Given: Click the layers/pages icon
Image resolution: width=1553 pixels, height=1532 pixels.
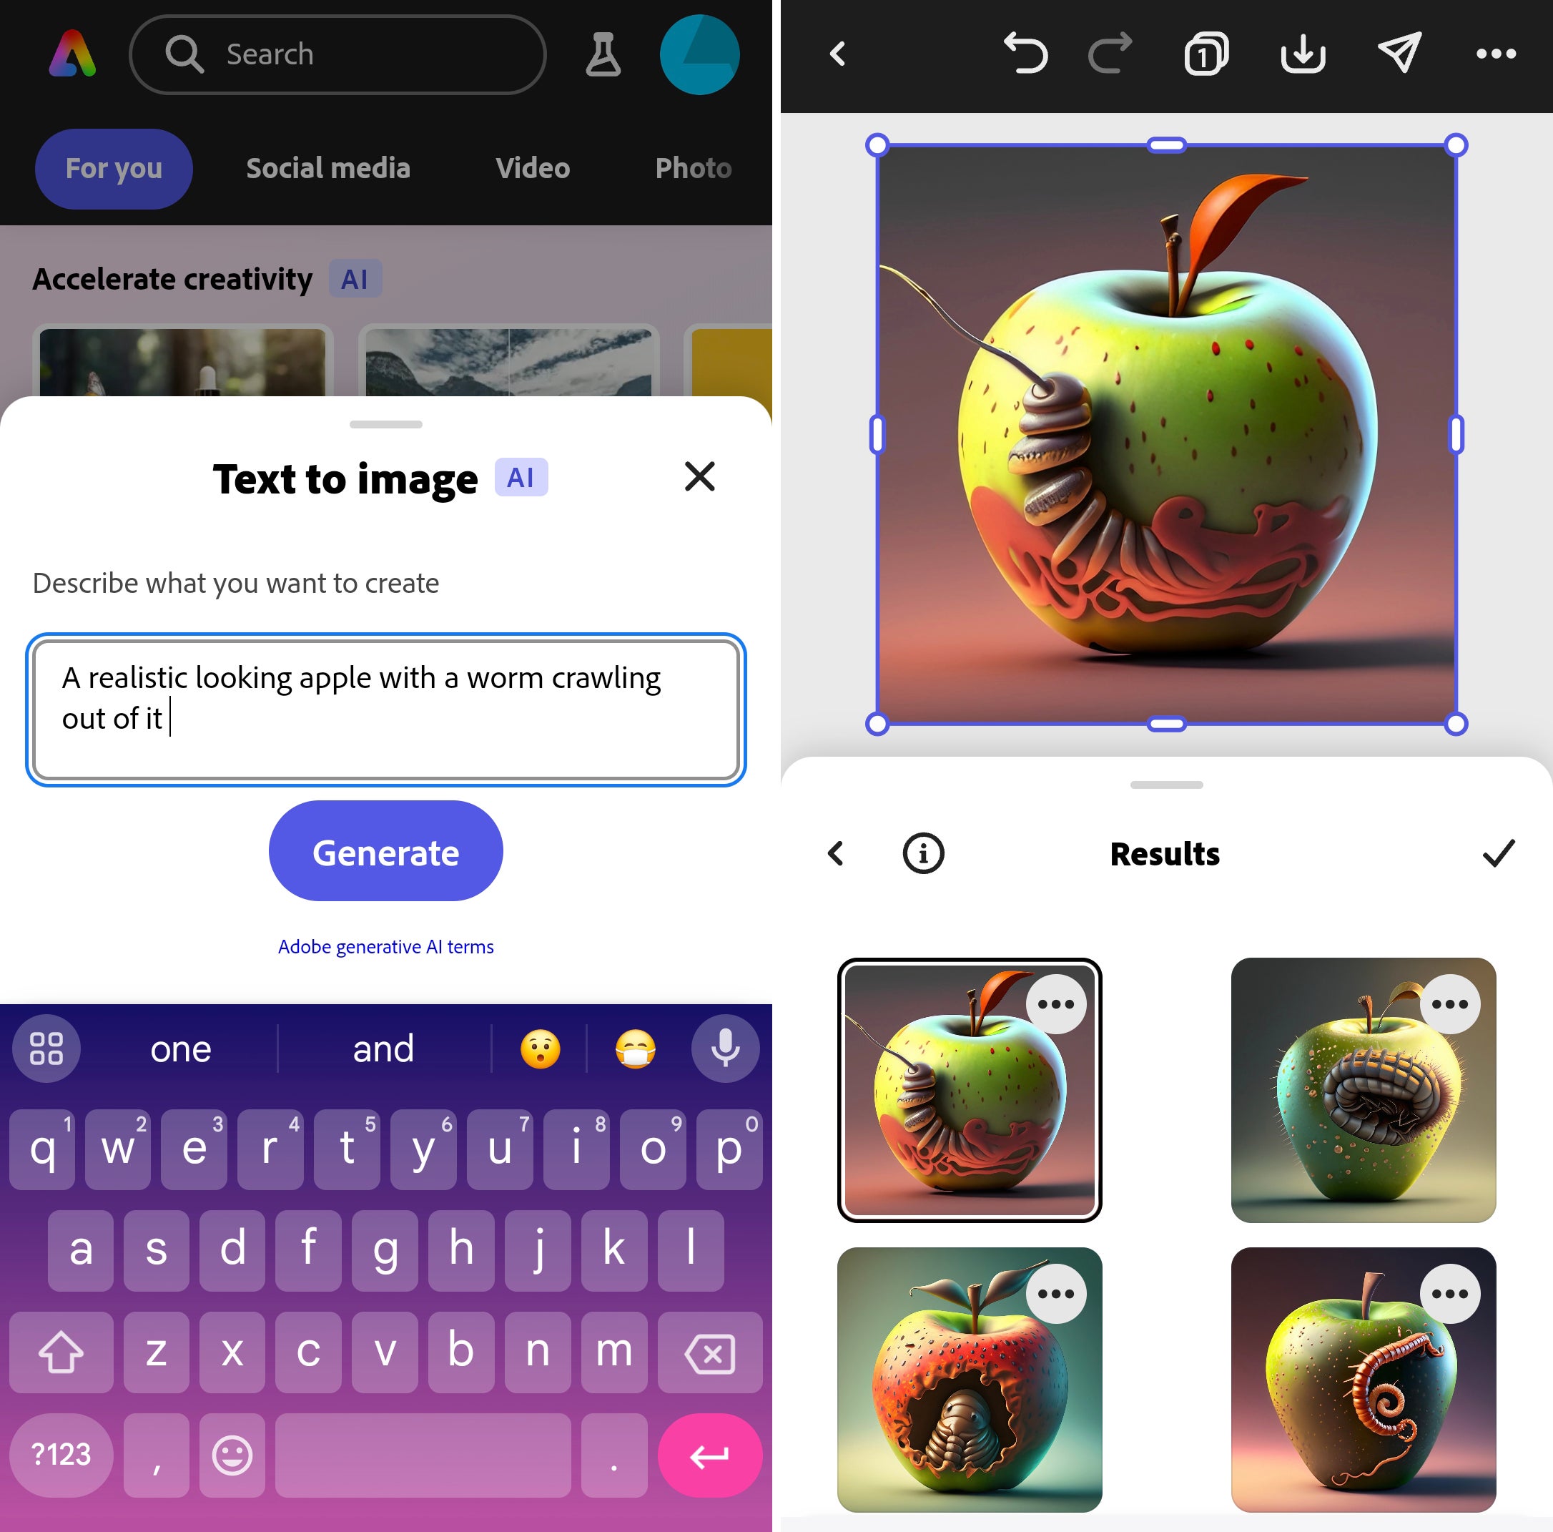Looking at the screenshot, I should [1202, 52].
